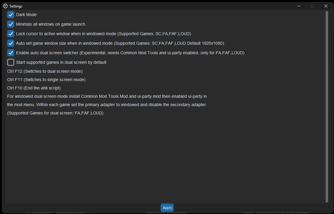Click the 'Start supported games in dual screen' label
The image size is (334, 214).
(61, 62)
